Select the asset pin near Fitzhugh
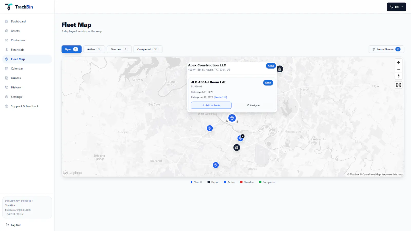Image resolution: width=411 pixels, height=231 pixels. point(210,128)
